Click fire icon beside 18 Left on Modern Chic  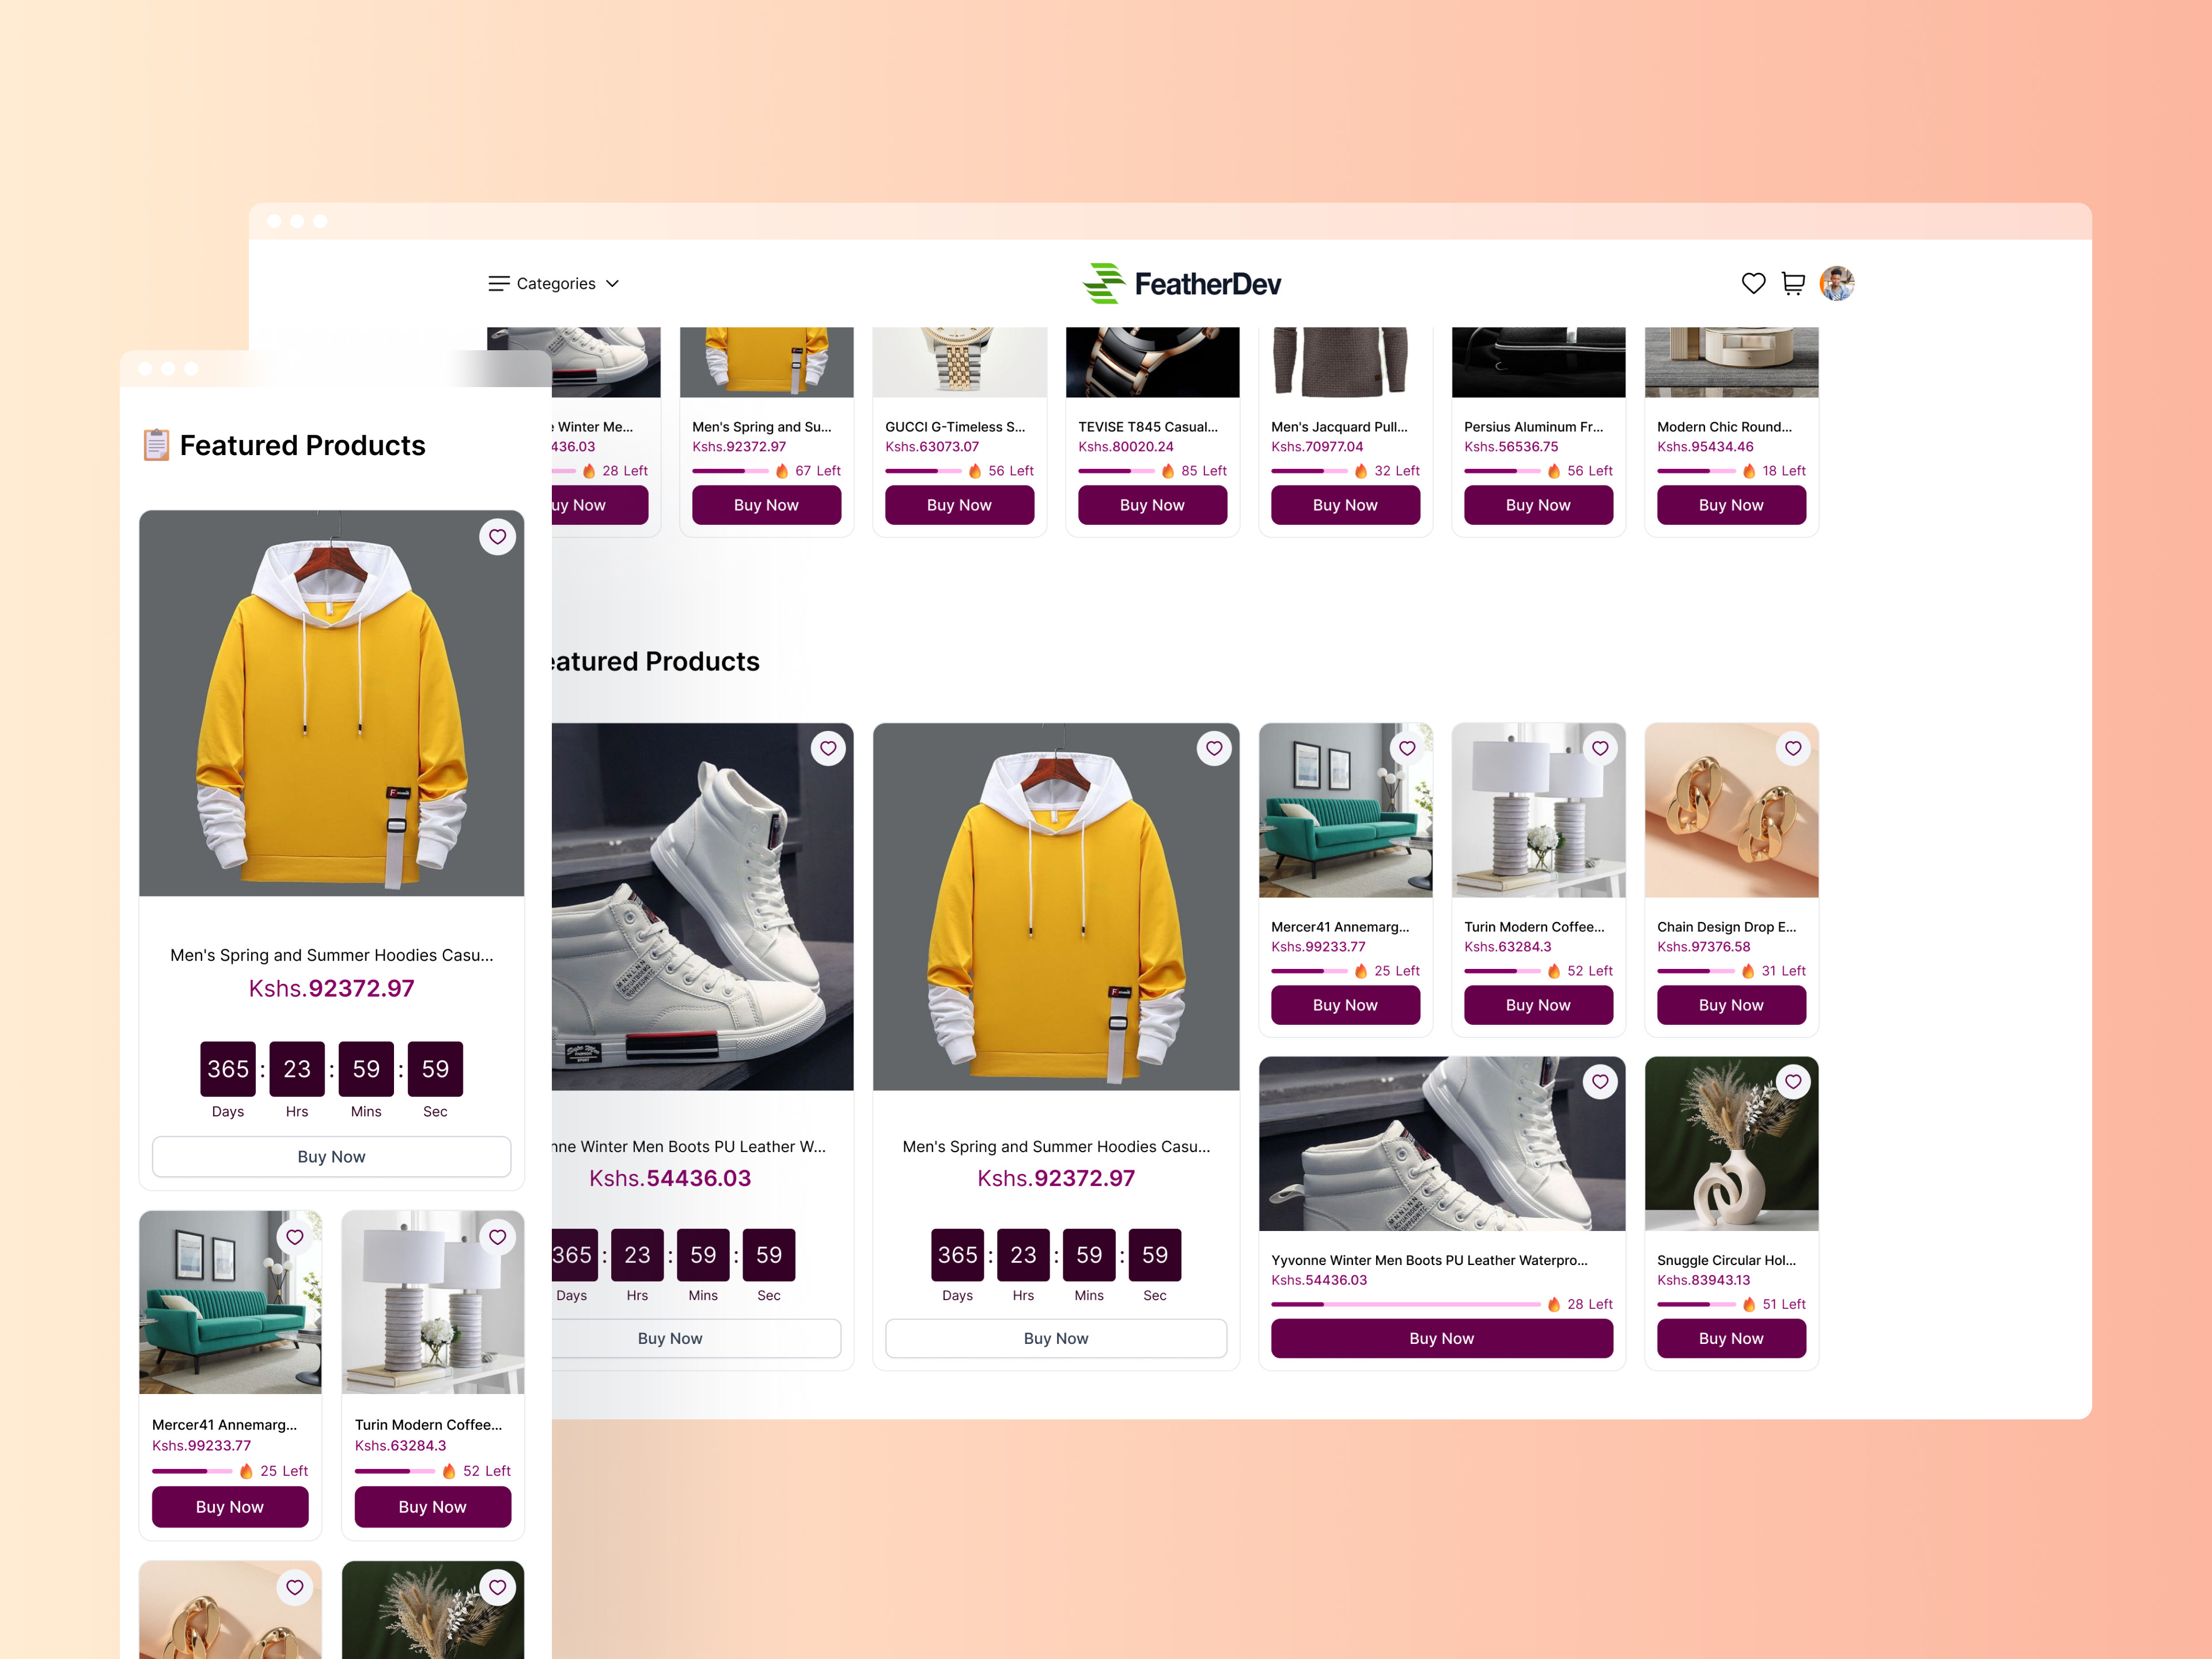1749,471
